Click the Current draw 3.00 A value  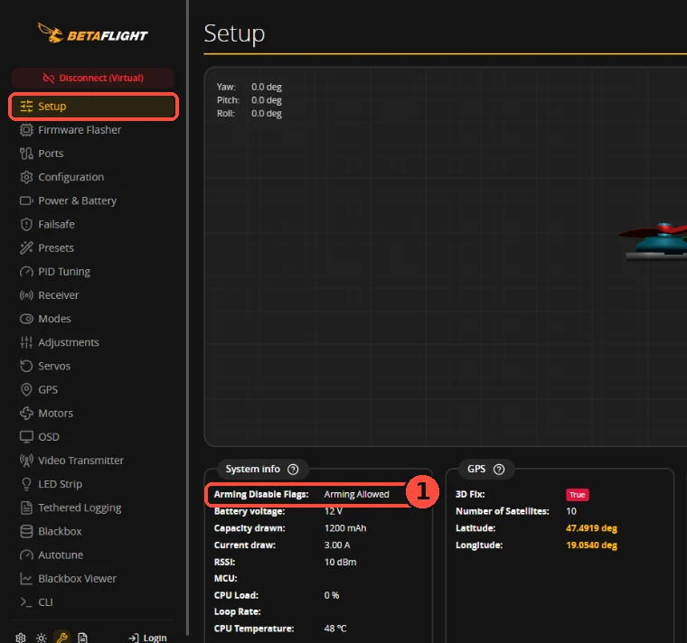coord(337,545)
